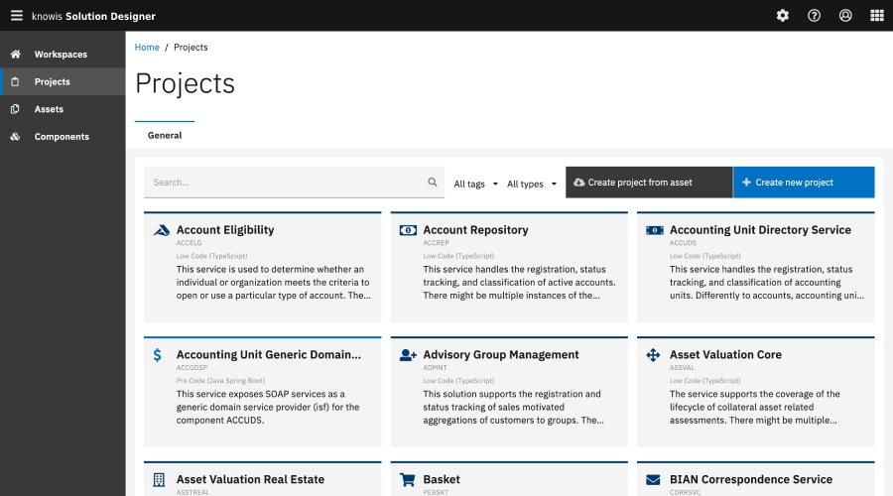Screen dimensions: 893x496
Task: Click the search magnifier icon
Action: tap(433, 183)
